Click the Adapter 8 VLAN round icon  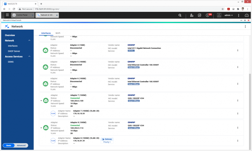click(x=53, y=141)
